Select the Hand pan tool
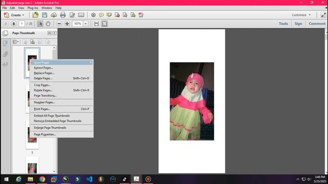Screen dimensions: 328x184 [48, 24]
